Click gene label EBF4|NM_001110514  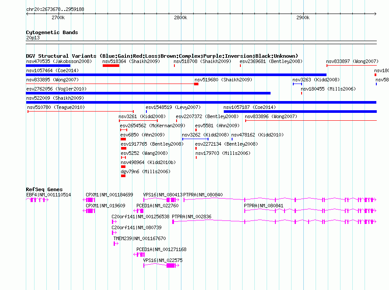pos(49,195)
